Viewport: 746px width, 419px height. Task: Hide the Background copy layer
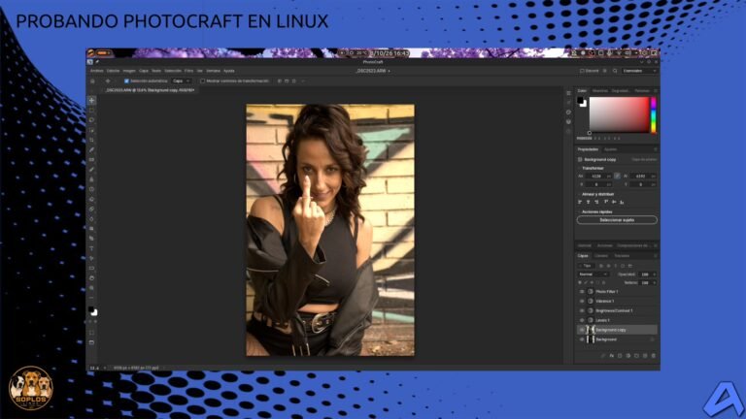582,330
